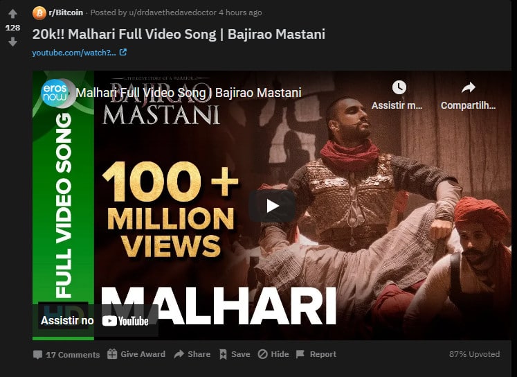The height and width of the screenshot is (377, 517).
Task: Open the Eros Now channel logo
Action: [x=55, y=93]
